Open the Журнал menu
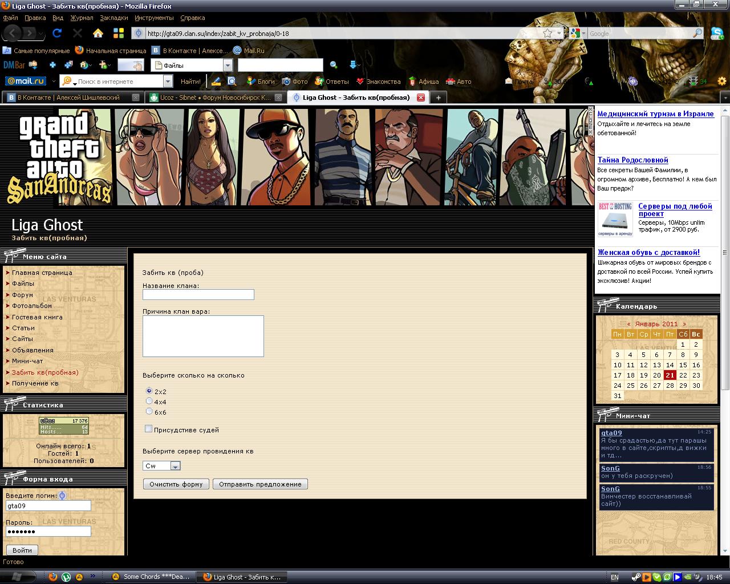This screenshot has height=584, width=730. [x=82, y=18]
